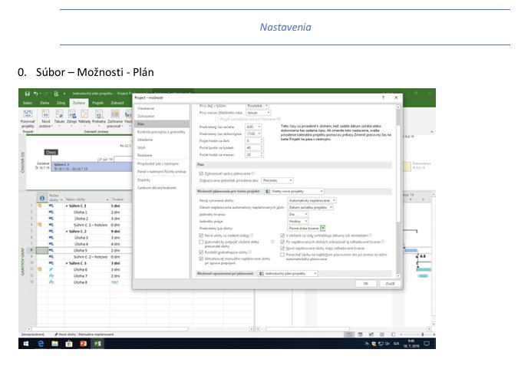Click the Náklady report icon
The image size is (531, 369).
(84, 114)
